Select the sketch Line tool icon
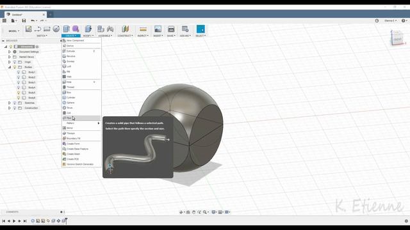The height and width of the screenshot is (230, 410). [x=38, y=29]
